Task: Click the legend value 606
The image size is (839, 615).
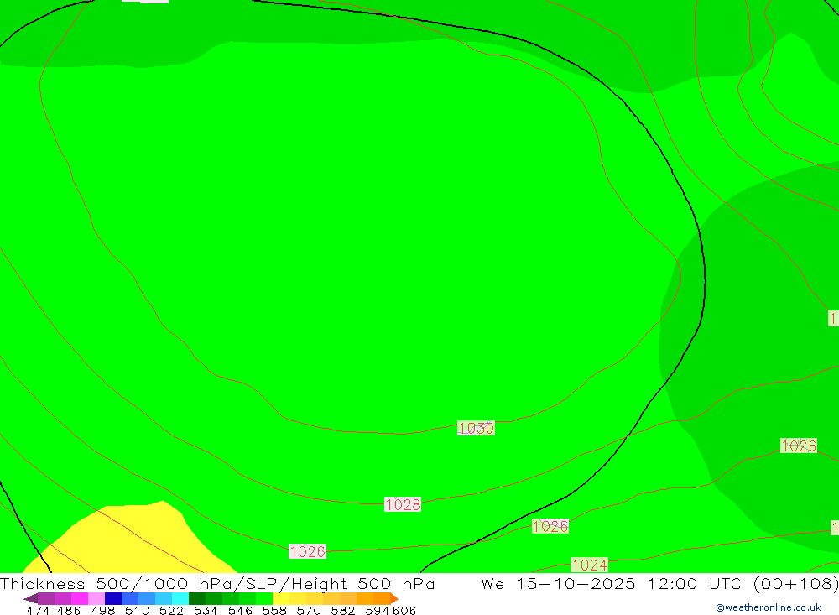Action: click(404, 611)
